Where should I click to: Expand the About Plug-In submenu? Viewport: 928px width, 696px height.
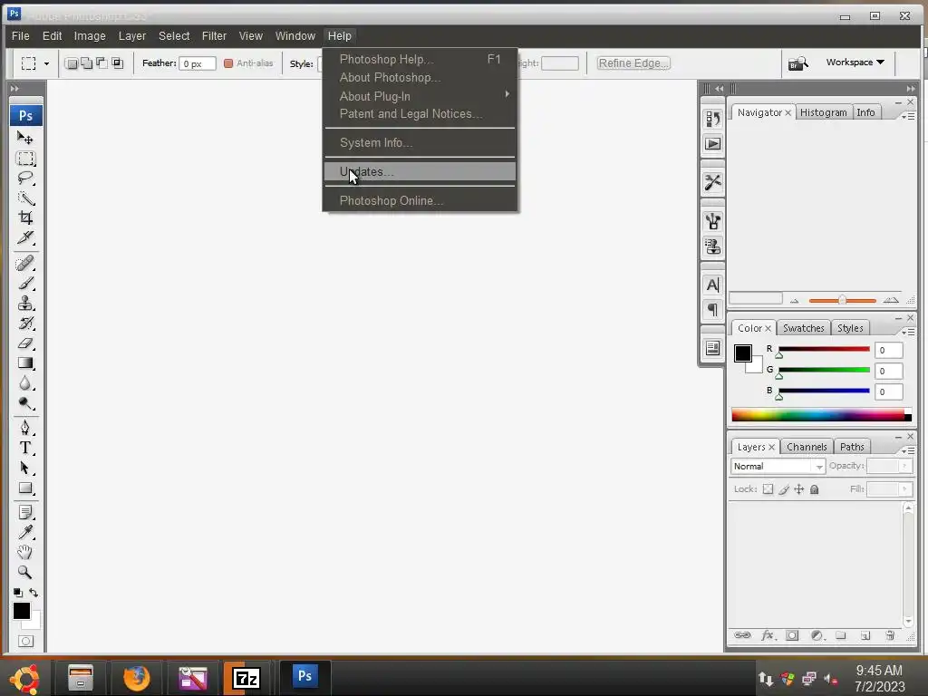(x=420, y=96)
